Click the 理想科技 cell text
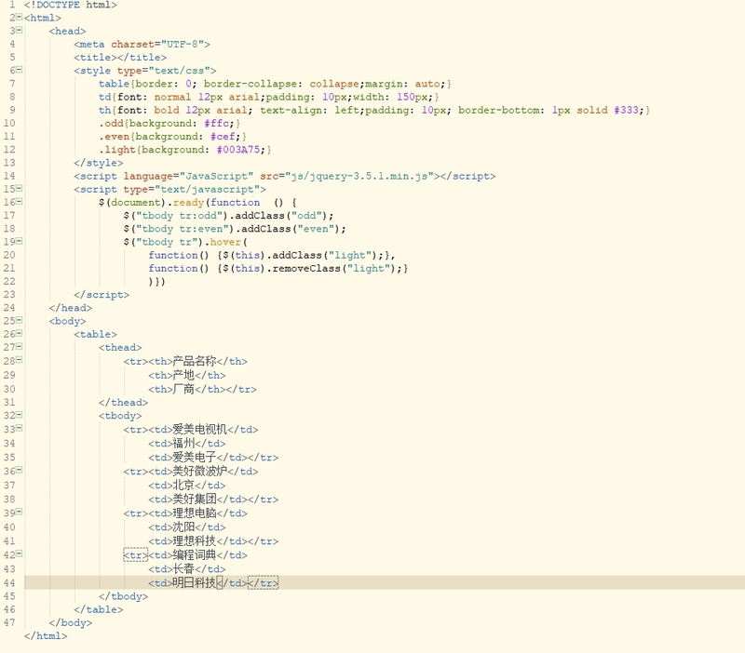Viewport: 745px width, 653px height. tap(194, 541)
